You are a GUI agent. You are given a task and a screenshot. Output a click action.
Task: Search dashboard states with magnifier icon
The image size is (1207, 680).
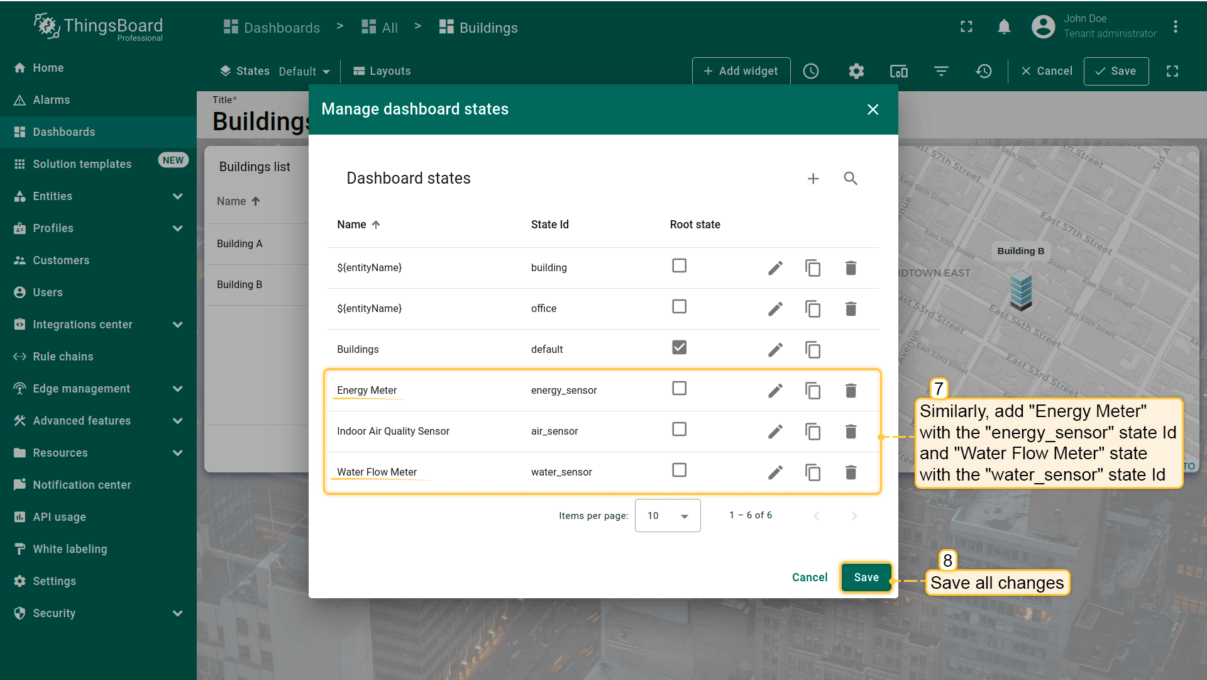(851, 179)
